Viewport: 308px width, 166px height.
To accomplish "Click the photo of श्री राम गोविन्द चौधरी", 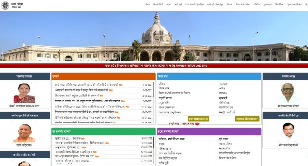I will click(x=288, y=132).
